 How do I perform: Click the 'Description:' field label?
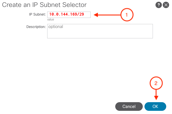(36, 27)
